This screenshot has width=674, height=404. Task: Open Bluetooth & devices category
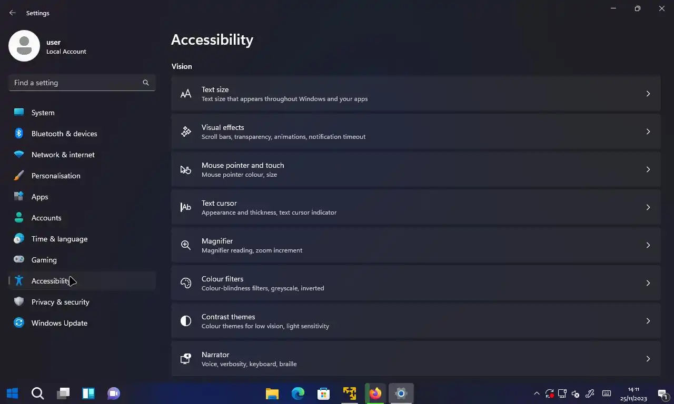(x=82, y=134)
